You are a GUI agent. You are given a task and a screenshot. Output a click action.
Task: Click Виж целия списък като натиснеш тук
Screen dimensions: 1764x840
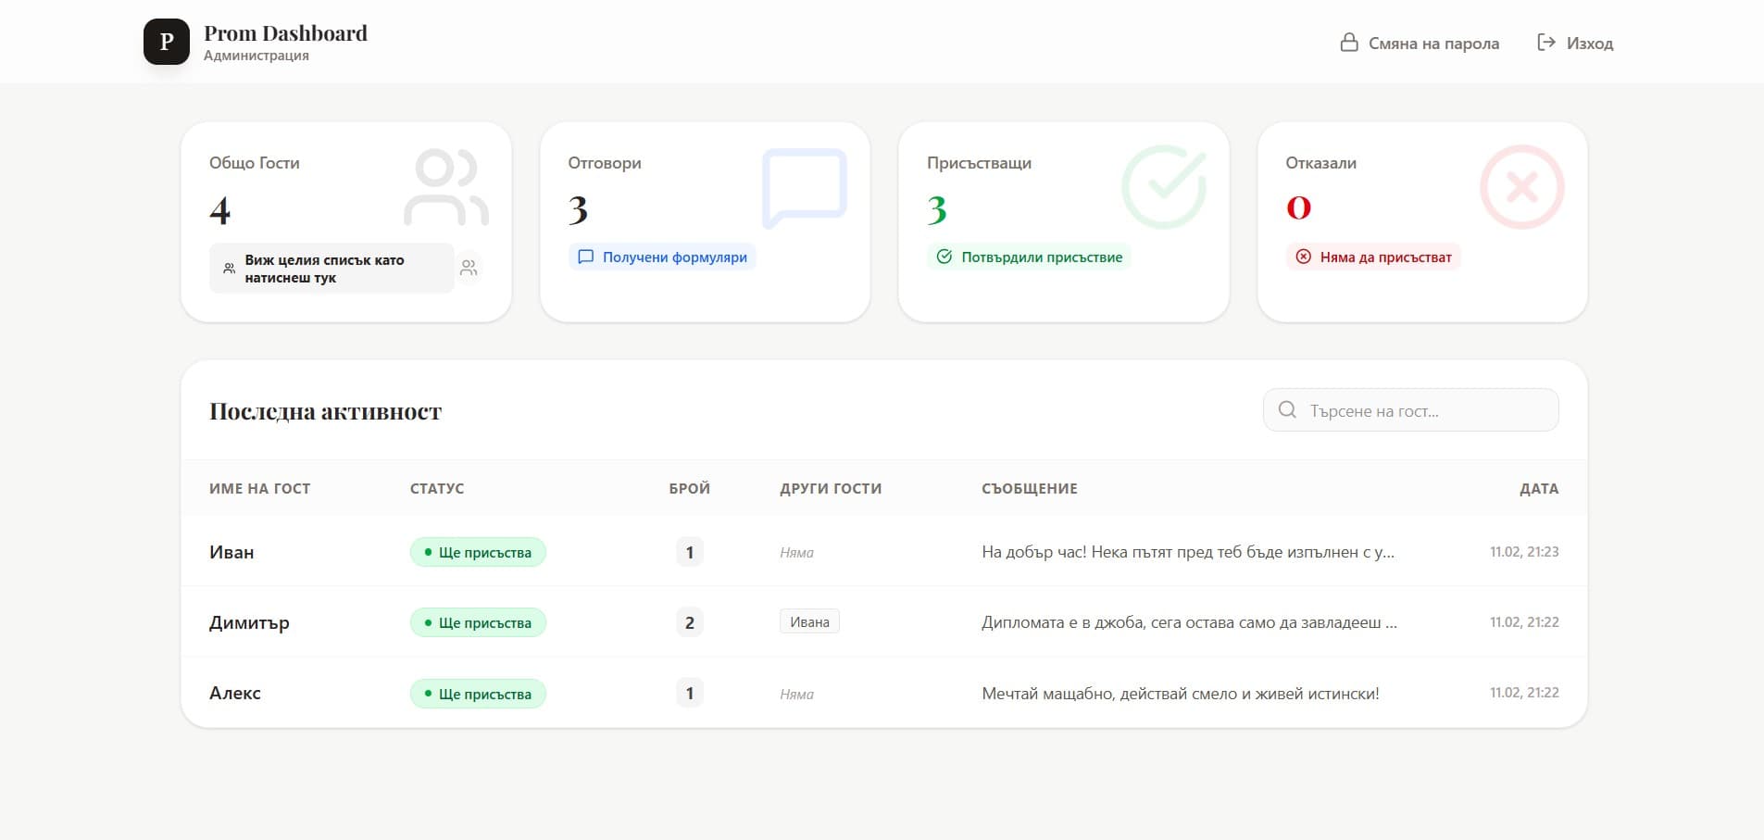coord(331,268)
